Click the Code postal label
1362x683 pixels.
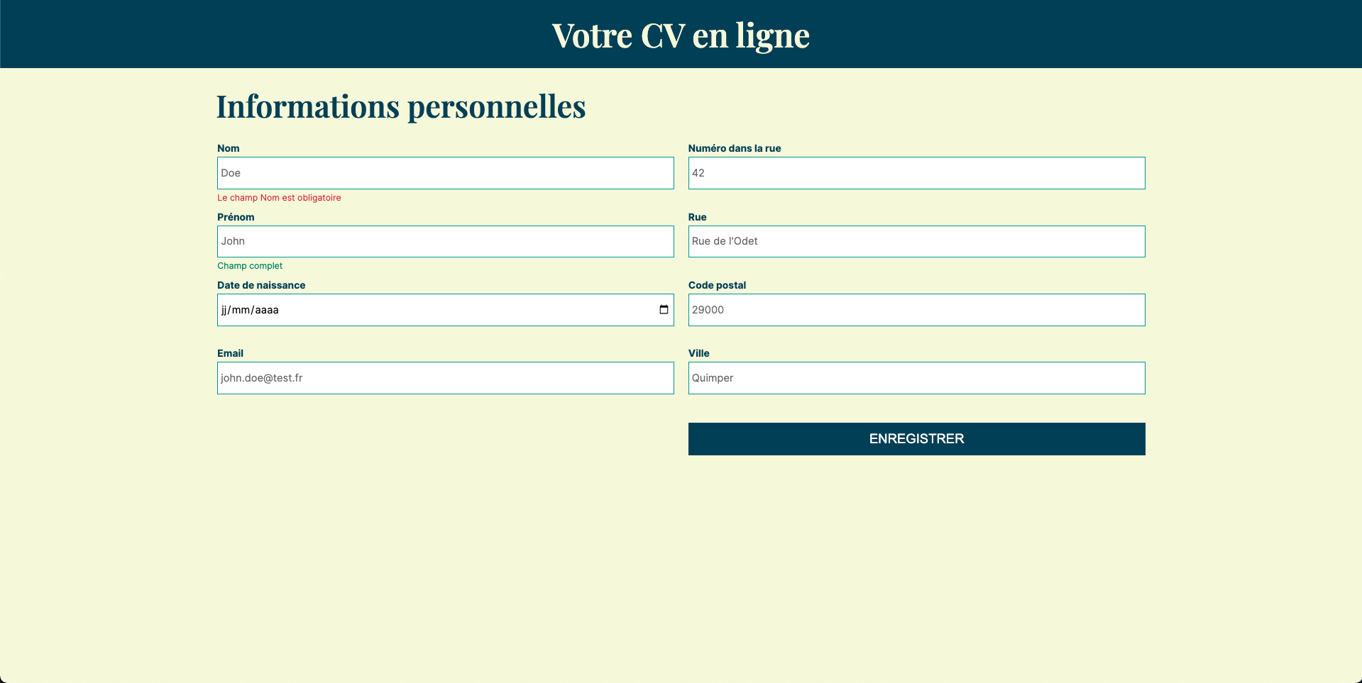[x=717, y=285]
